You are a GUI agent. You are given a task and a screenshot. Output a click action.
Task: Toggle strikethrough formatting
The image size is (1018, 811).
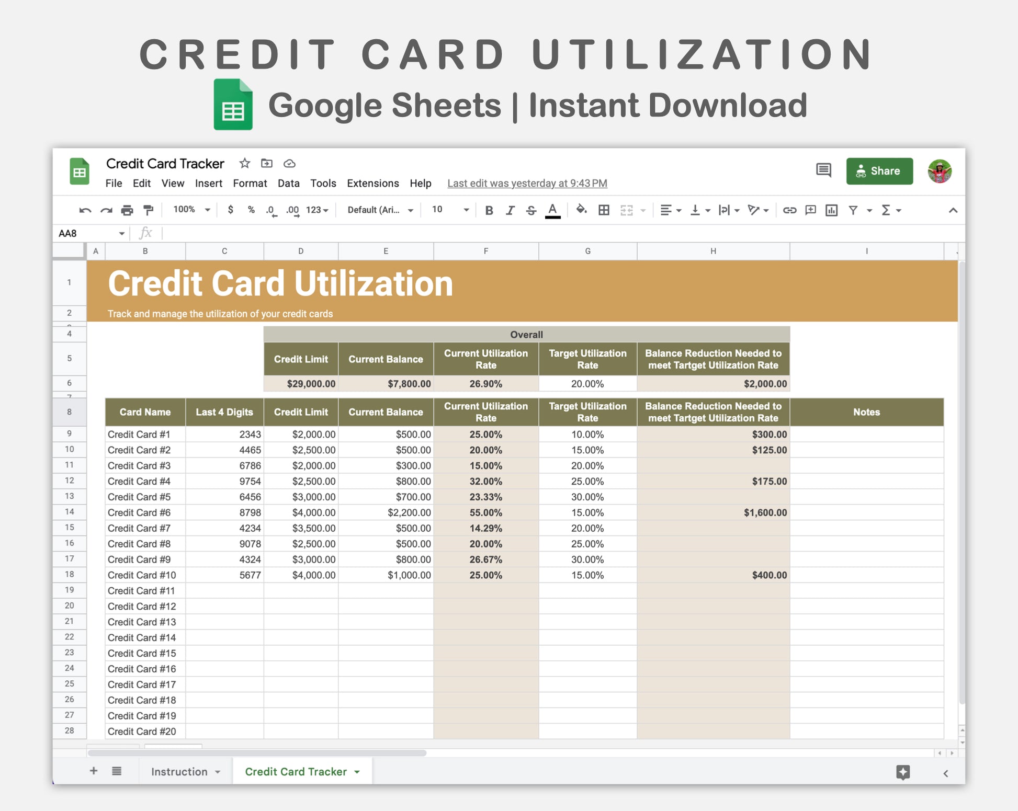click(x=531, y=210)
